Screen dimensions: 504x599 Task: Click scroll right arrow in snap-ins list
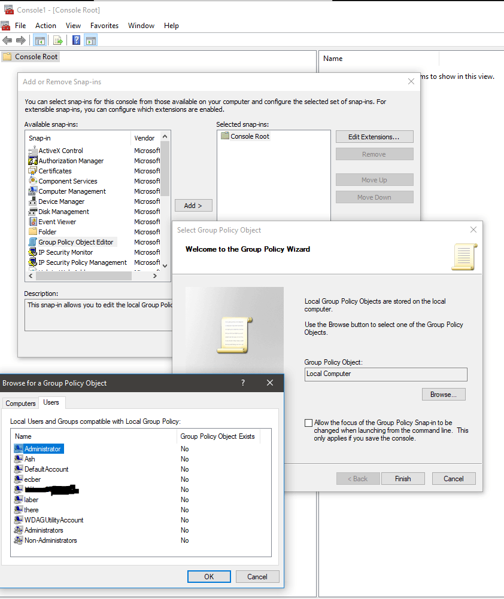155,276
